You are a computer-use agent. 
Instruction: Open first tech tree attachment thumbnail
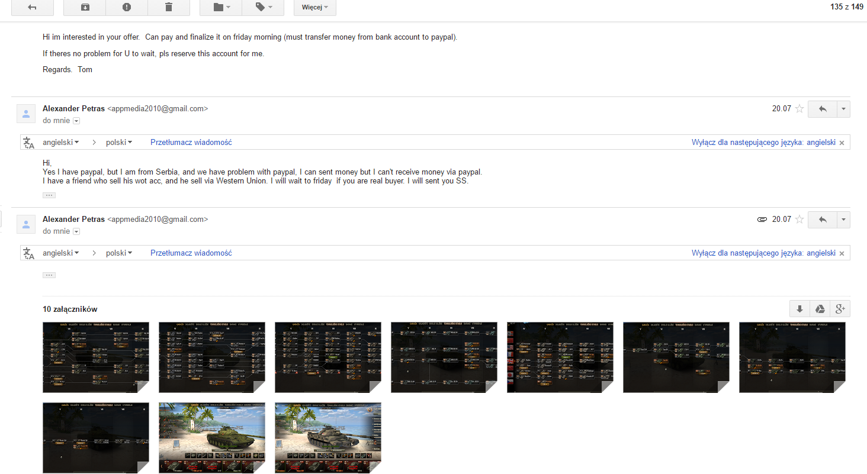(x=96, y=357)
